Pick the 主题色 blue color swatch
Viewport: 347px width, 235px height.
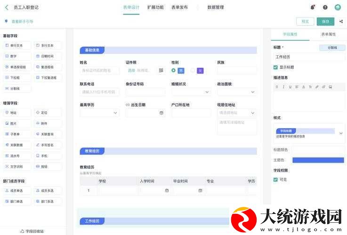(318, 160)
